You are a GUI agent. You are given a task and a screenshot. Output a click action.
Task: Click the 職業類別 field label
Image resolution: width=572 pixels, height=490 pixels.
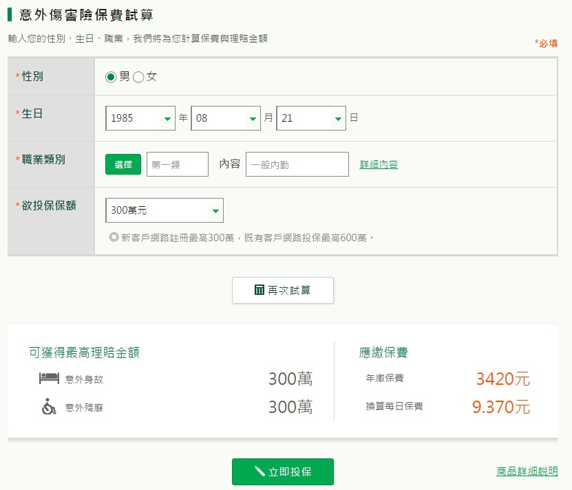click(43, 159)
